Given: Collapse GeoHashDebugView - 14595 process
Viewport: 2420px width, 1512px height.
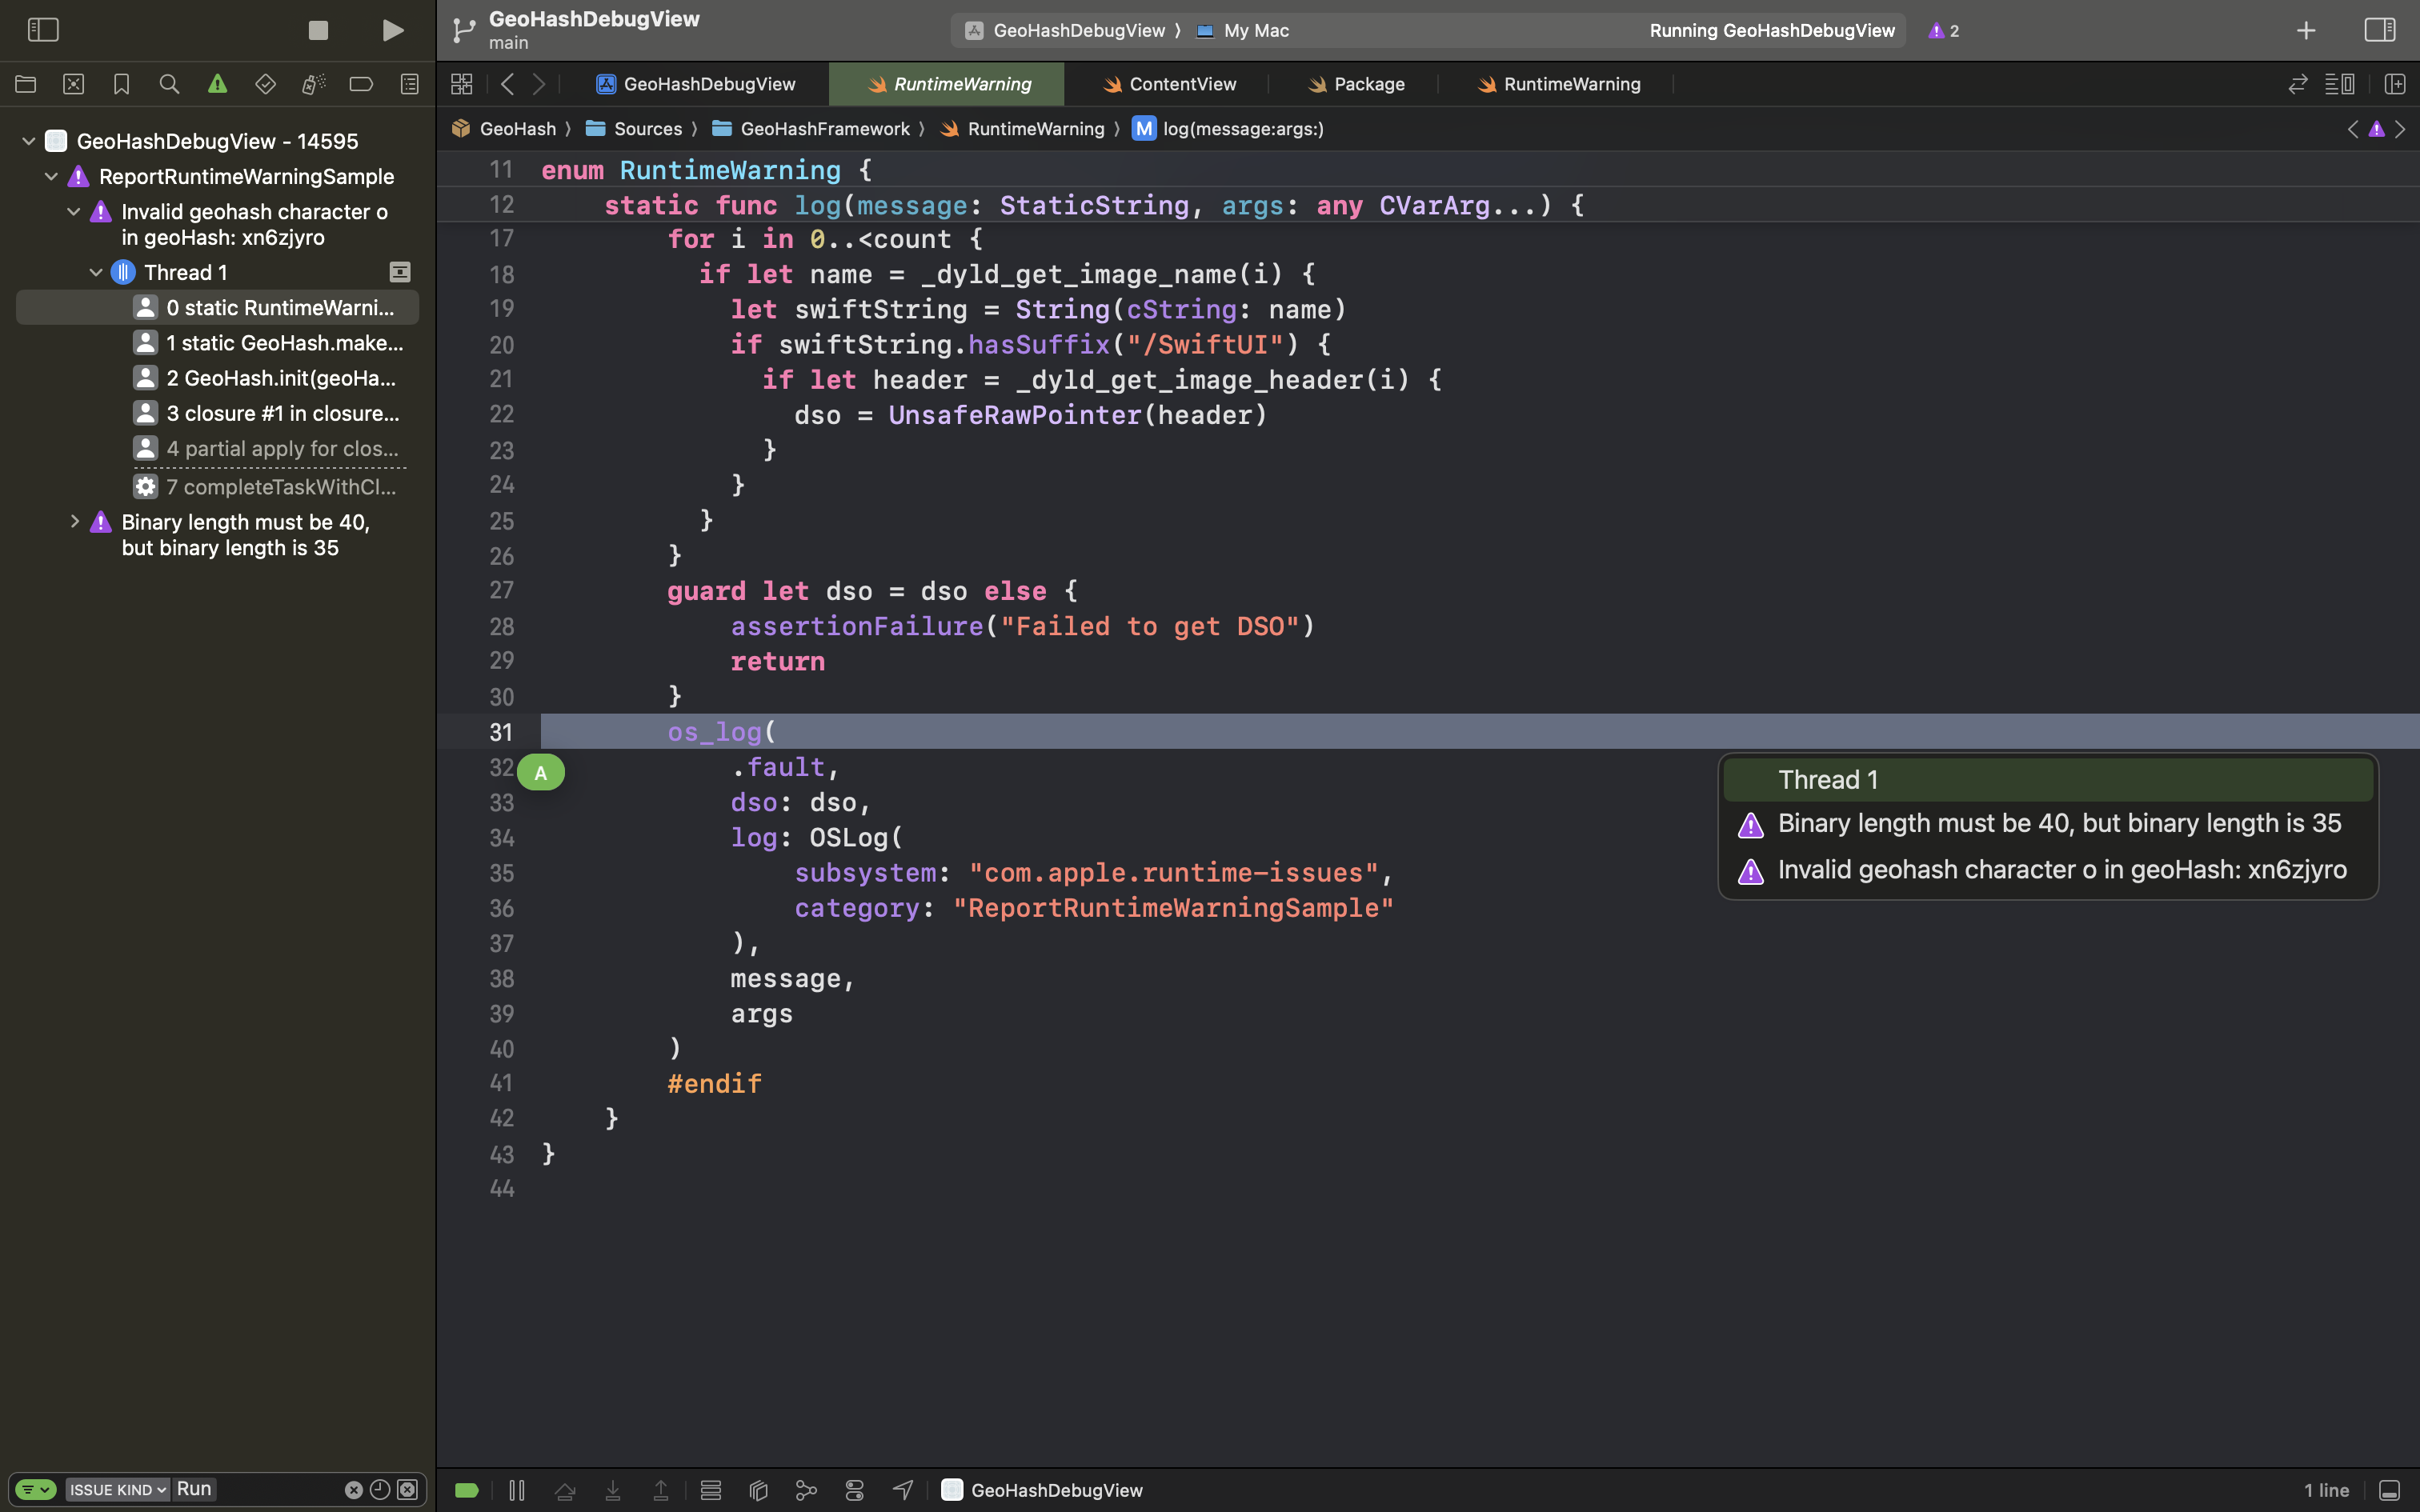Looking at the screenshot, I should click(x=29, y=141).
